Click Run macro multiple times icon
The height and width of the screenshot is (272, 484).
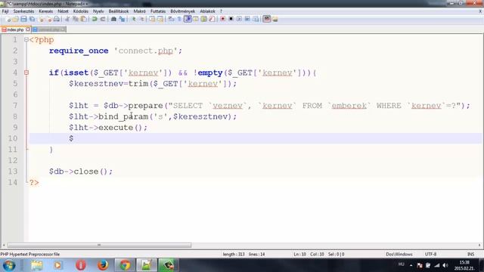pos(247,19)
